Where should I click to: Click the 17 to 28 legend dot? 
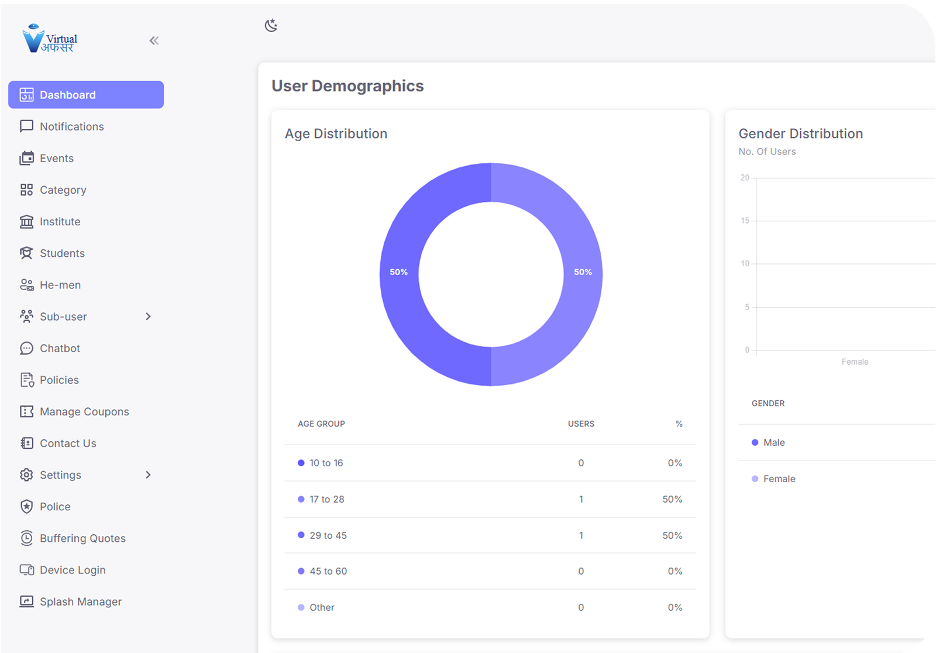pos(301,499)
